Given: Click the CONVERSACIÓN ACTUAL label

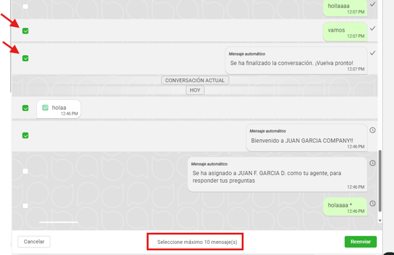Looking at the screenshot, I should click(x=195, y=80).
